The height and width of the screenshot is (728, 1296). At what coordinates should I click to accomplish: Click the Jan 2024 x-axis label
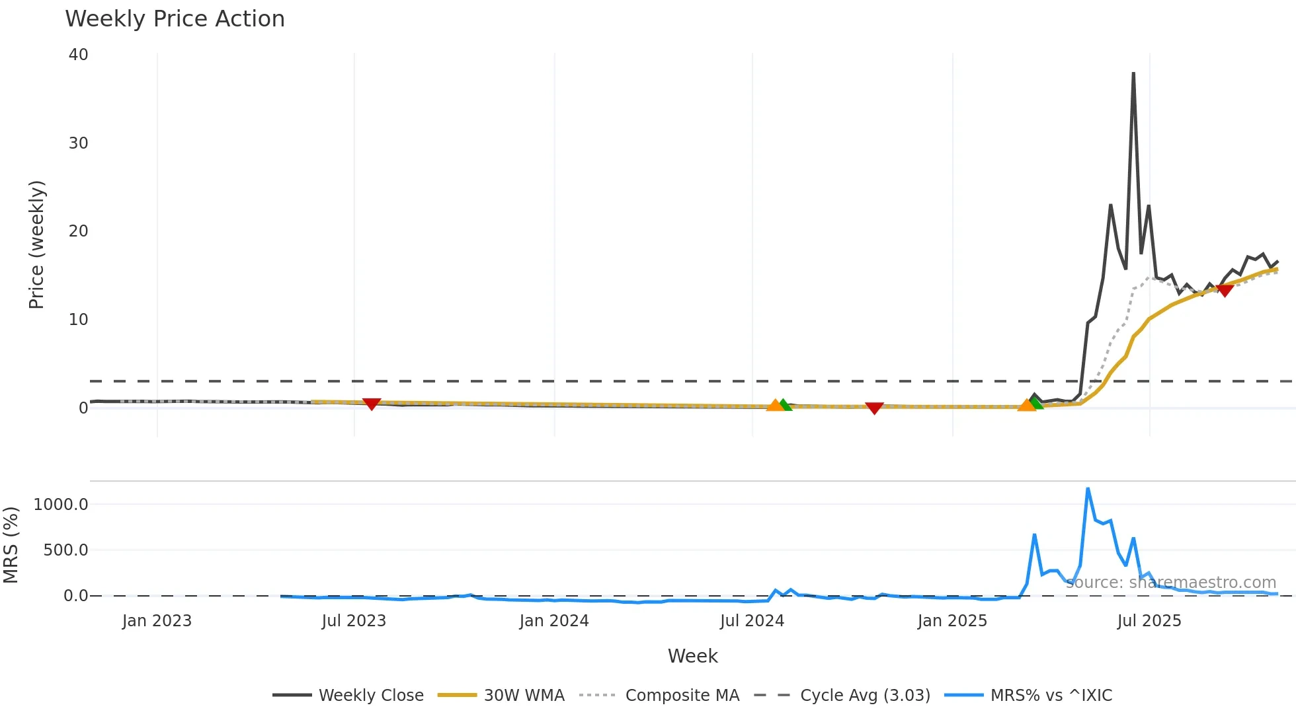pos(554,621)
